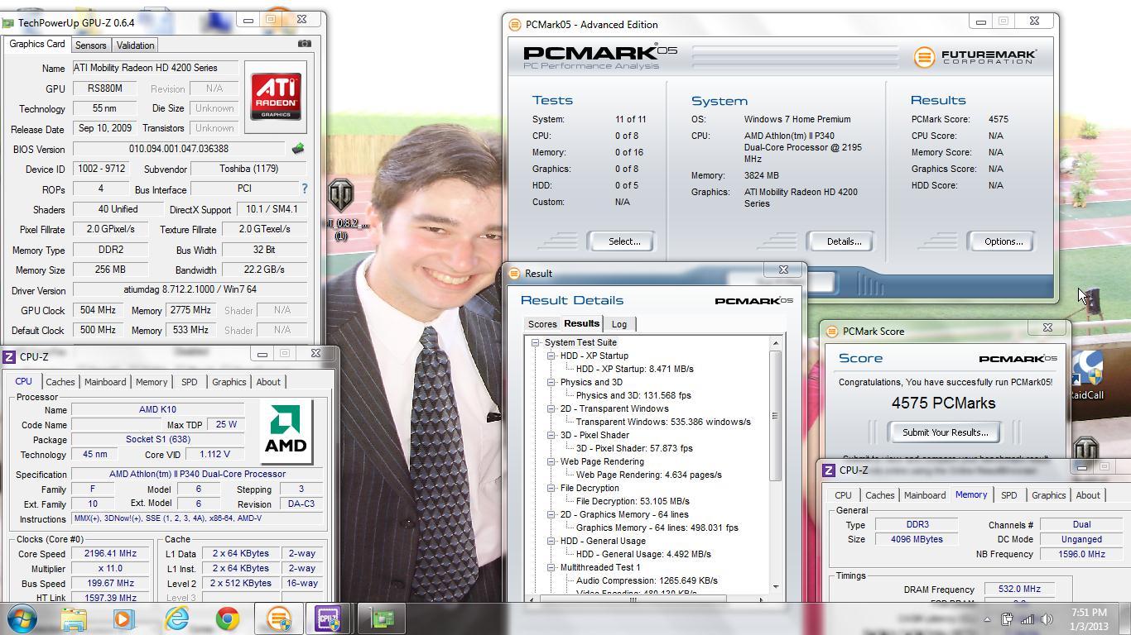Open the Log tab in Result Details
Viewport: 1131px width, 635px height.
pos(618,324)
